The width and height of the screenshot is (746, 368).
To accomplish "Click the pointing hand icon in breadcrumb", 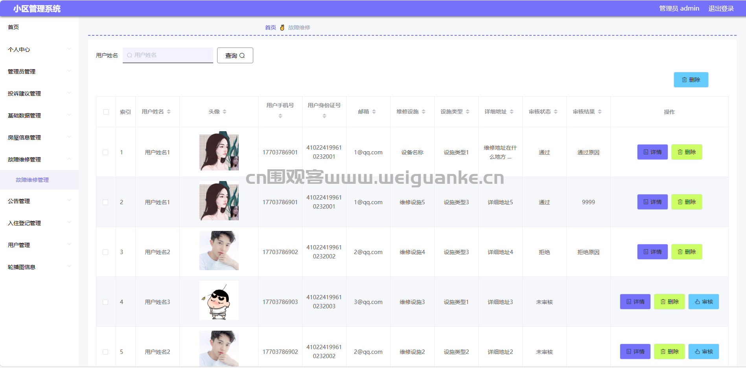I will pos(282,27).
